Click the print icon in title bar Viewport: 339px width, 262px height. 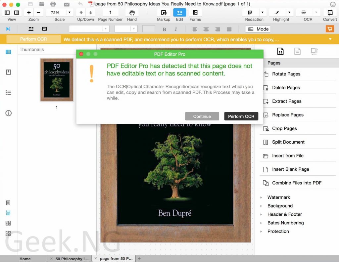tap(53, 4)
